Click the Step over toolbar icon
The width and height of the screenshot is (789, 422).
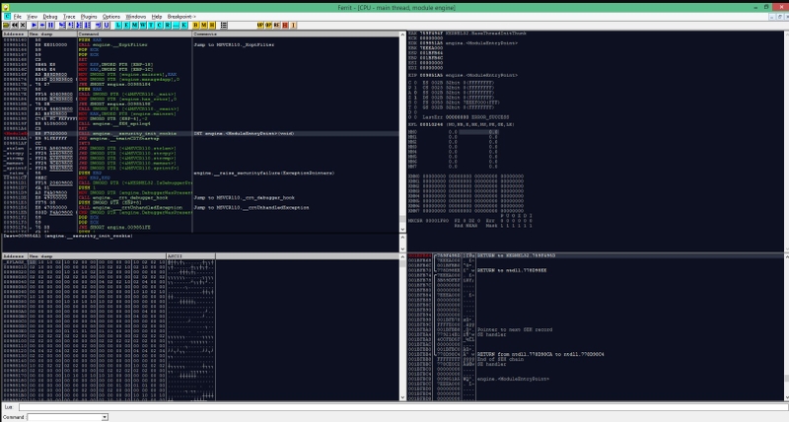[x=70, y=26]
